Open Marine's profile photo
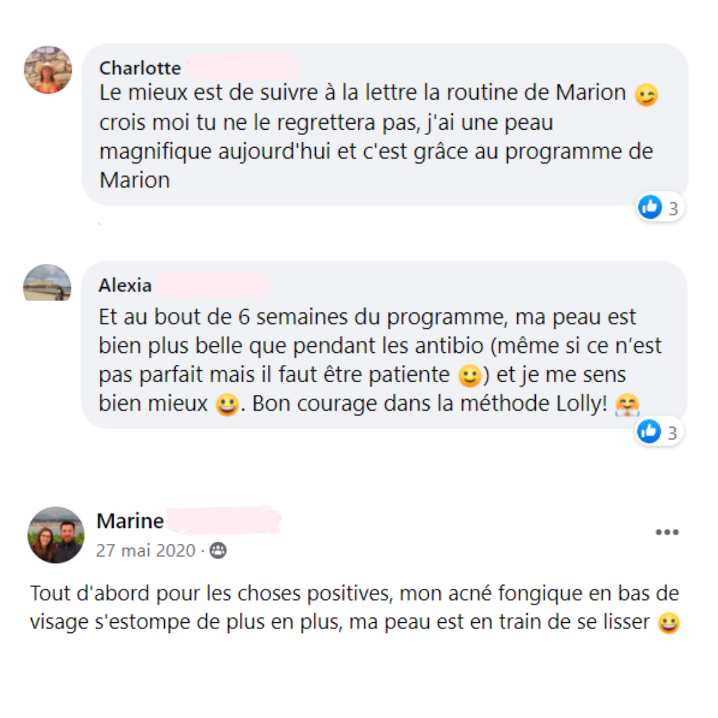Image resolution: width=718 pixels, height=718 pixels. pos(56,535)
